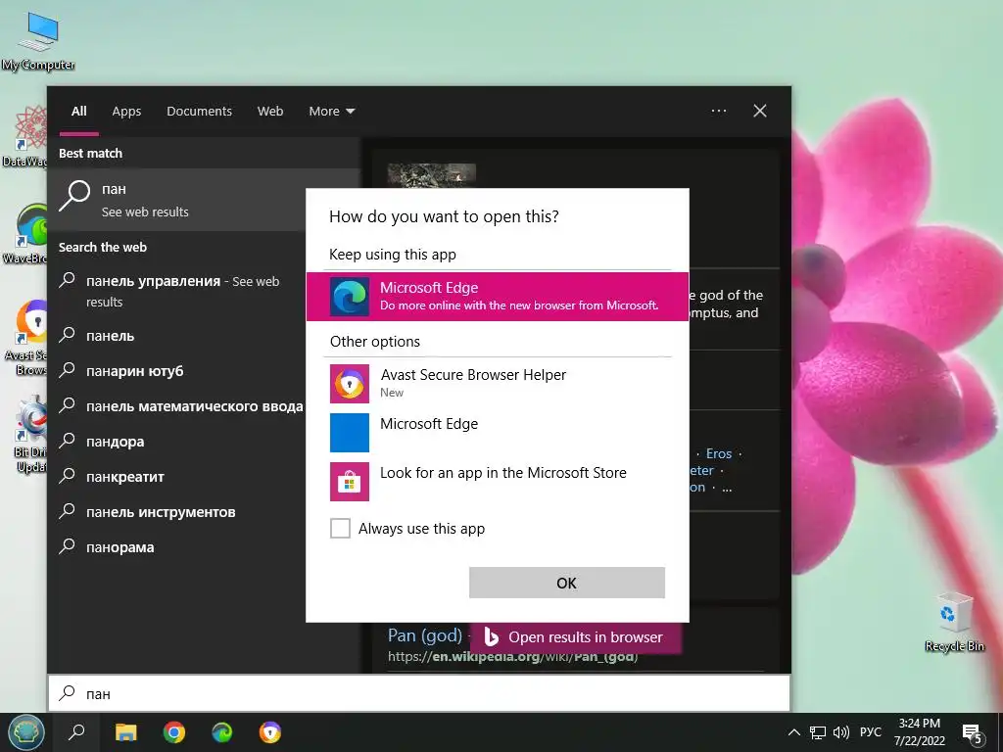Click the Start button on taskbar
The height and width of the screenshot is (752, 1003).
coord(25,732)
